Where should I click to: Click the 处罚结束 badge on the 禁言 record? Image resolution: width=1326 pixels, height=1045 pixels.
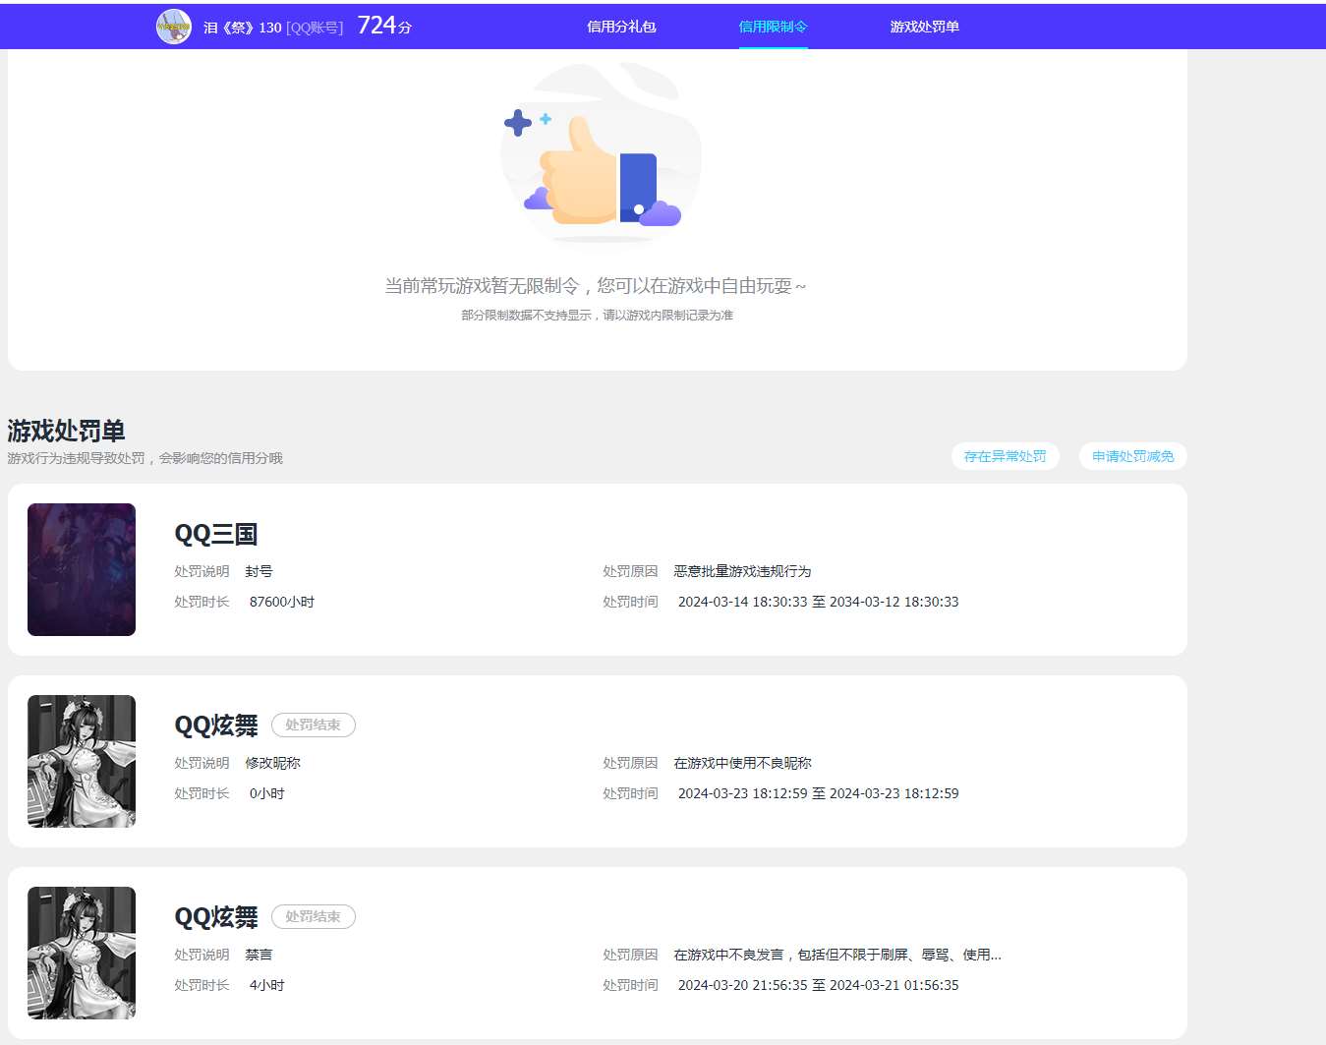(x=313, y=916)
